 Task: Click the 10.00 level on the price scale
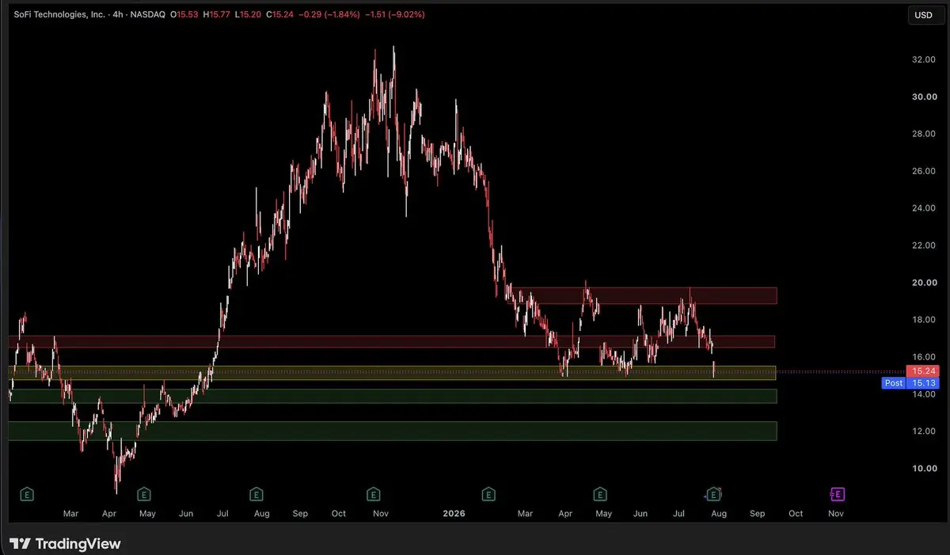tap(925, 468)
